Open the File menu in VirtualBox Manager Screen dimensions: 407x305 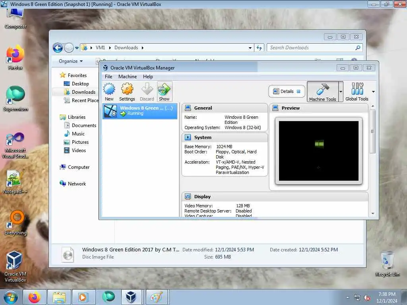tap(109, 77)
